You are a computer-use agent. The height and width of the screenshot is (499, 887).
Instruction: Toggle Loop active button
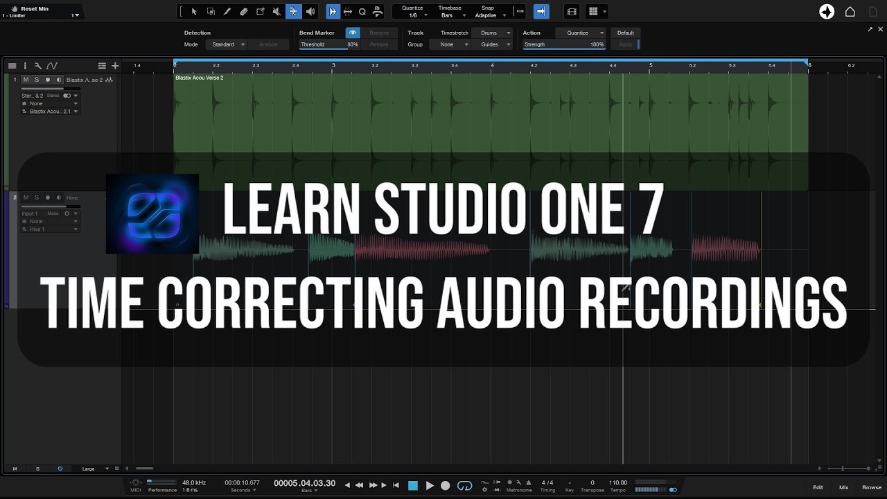coord(465,486)
